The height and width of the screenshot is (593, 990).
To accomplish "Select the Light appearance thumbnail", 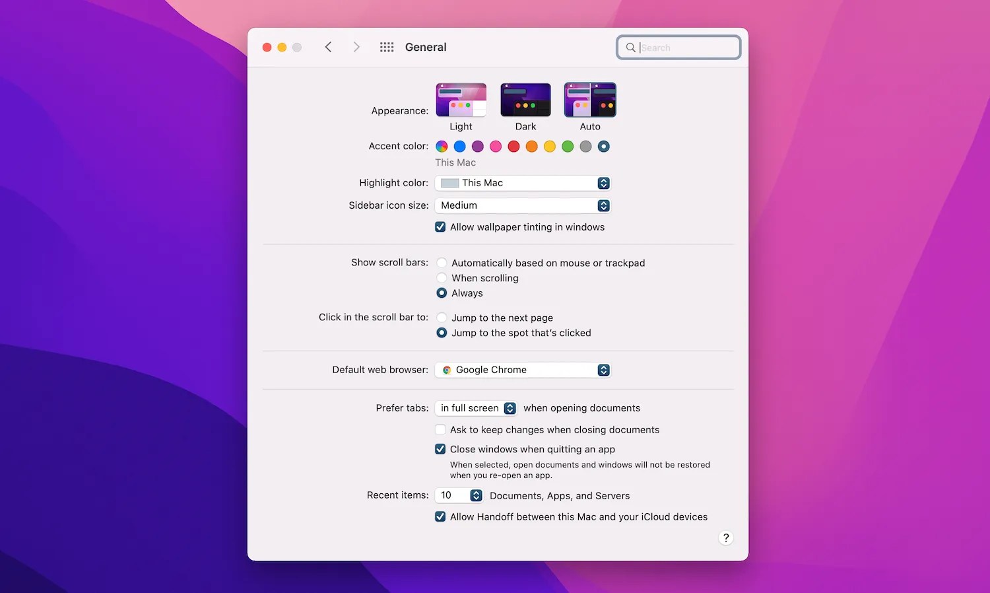I will click(461, 99).
